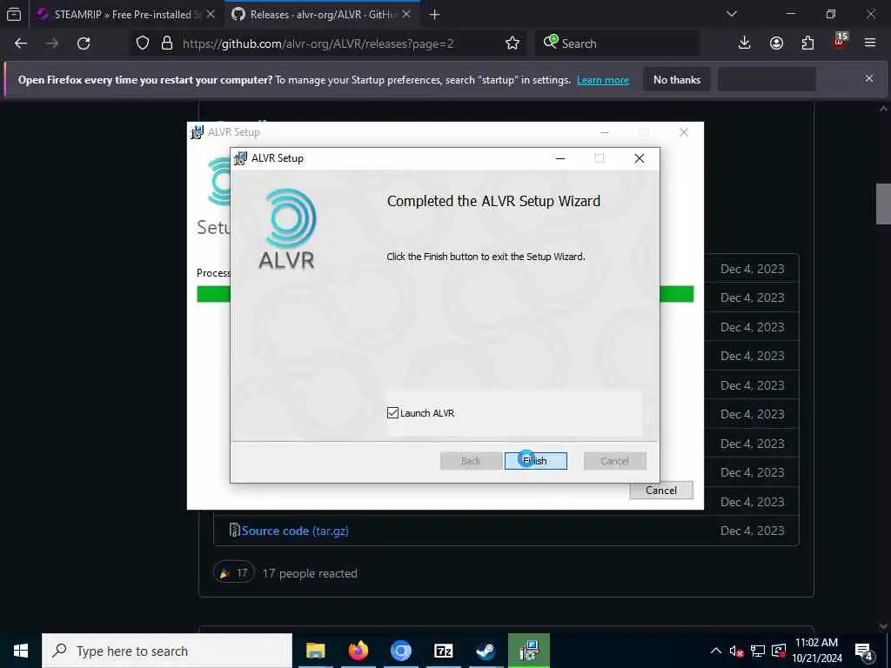Open the blue circle browser taskbar icon

(x=400, y=651)
